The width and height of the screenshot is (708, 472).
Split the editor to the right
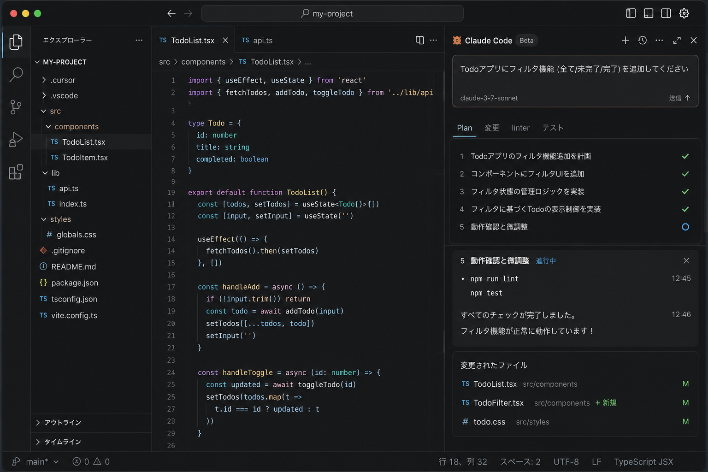coord(419,40)
